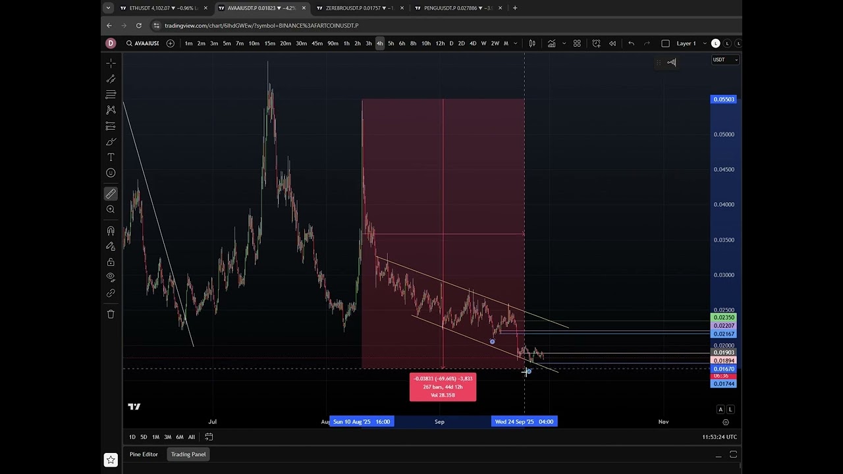
Task: Open the USDT currency dropdown
Action: click(x=724, y=60)
